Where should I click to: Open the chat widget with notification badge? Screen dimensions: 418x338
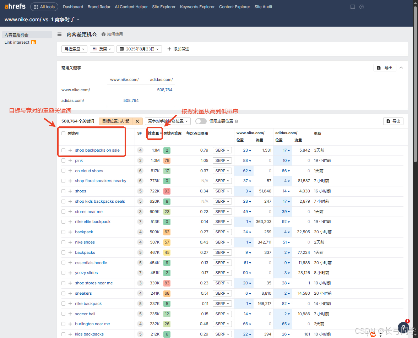click(x=403, y=328)
